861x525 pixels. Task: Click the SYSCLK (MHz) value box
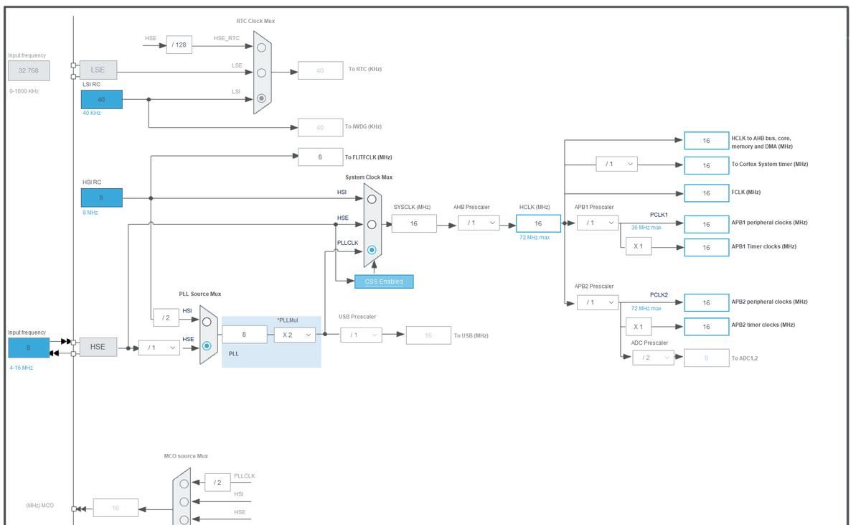(x=414, y=224)
